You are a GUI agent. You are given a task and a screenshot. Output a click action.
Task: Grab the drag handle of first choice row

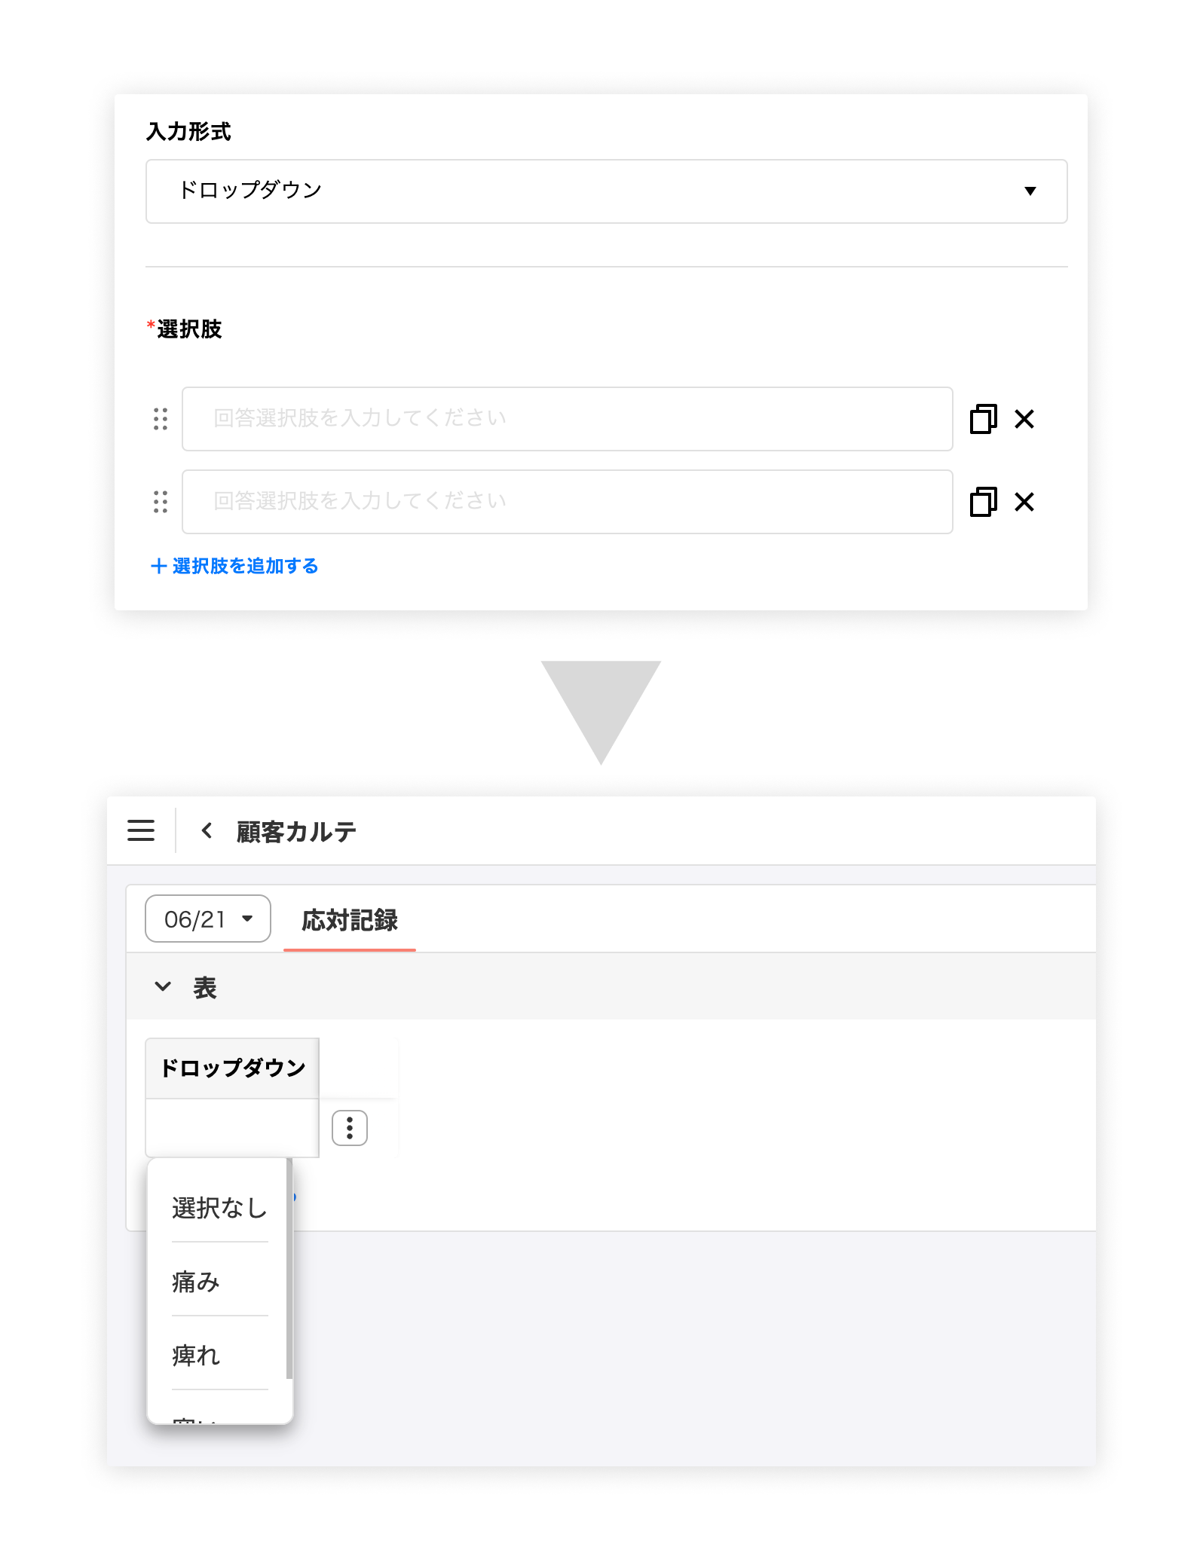tap(161, 419)
